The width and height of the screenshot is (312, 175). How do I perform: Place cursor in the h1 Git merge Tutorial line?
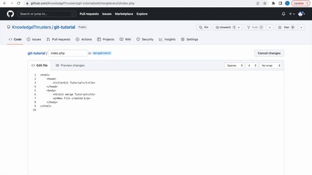point(74,94)
